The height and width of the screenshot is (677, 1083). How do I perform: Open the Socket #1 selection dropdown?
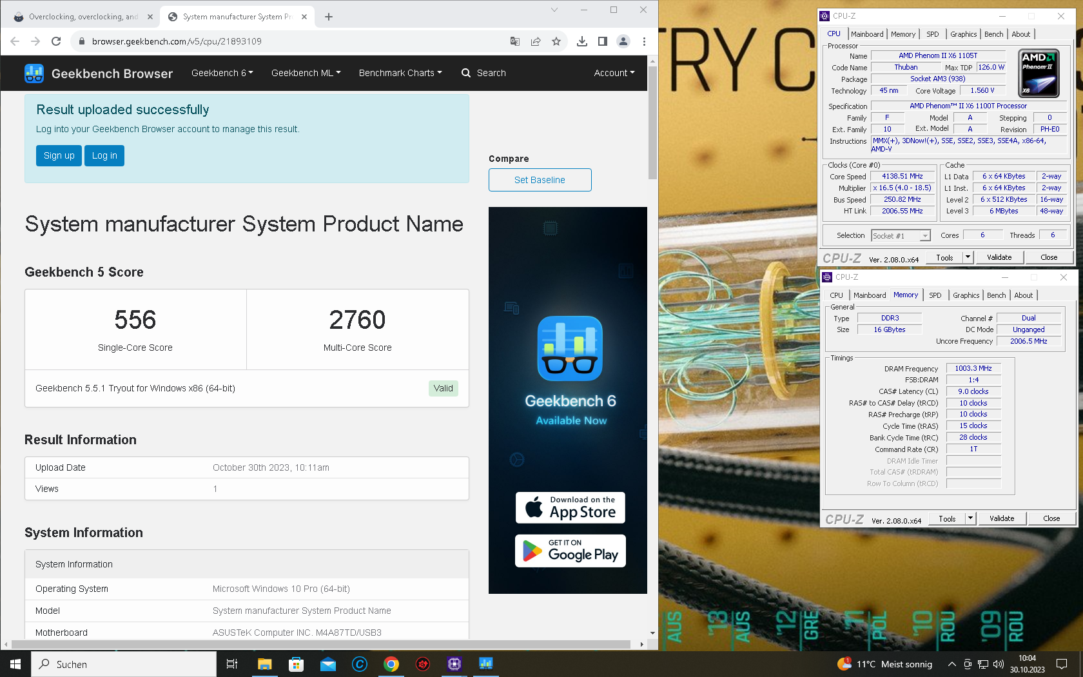(x=901, y=236)
